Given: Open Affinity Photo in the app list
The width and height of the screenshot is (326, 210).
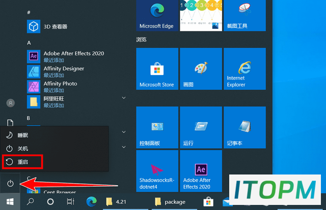Looking at the screenshot, I should point(77,87).
